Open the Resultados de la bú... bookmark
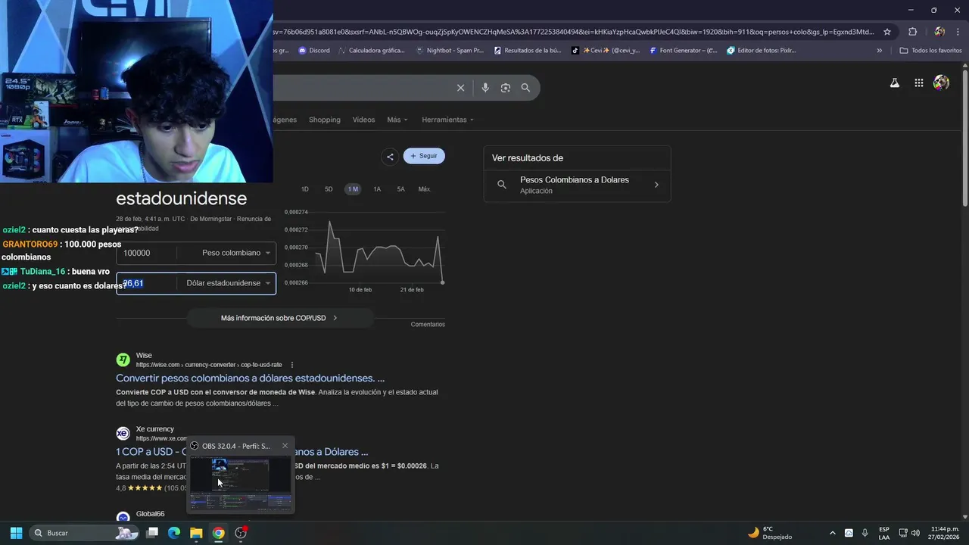Image resolution: width=969 pixels, height=545 pixels. pyautogui.click(x=528, y=51)
